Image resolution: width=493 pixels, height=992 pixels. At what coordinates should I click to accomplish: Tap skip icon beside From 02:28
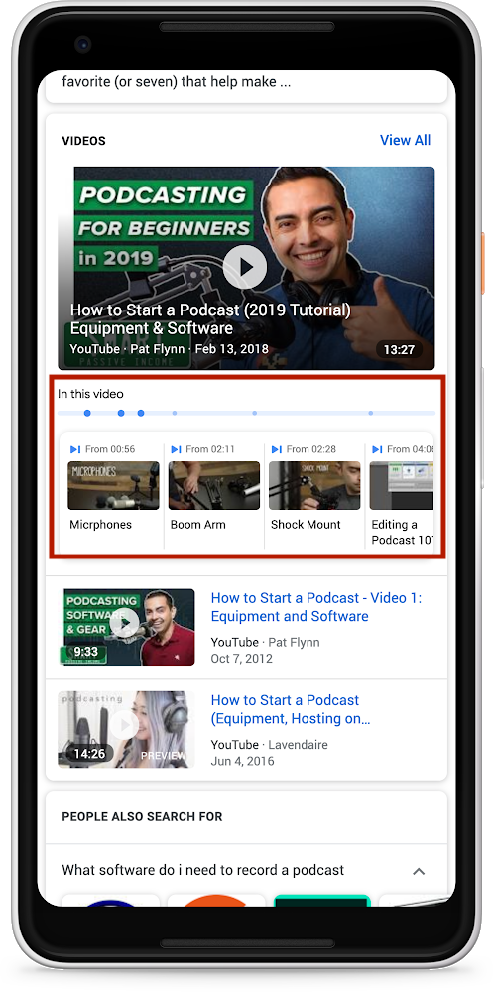pos(277,449)
